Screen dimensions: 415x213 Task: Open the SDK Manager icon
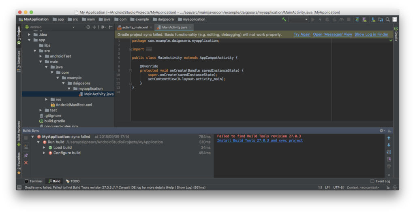(373, 19)
